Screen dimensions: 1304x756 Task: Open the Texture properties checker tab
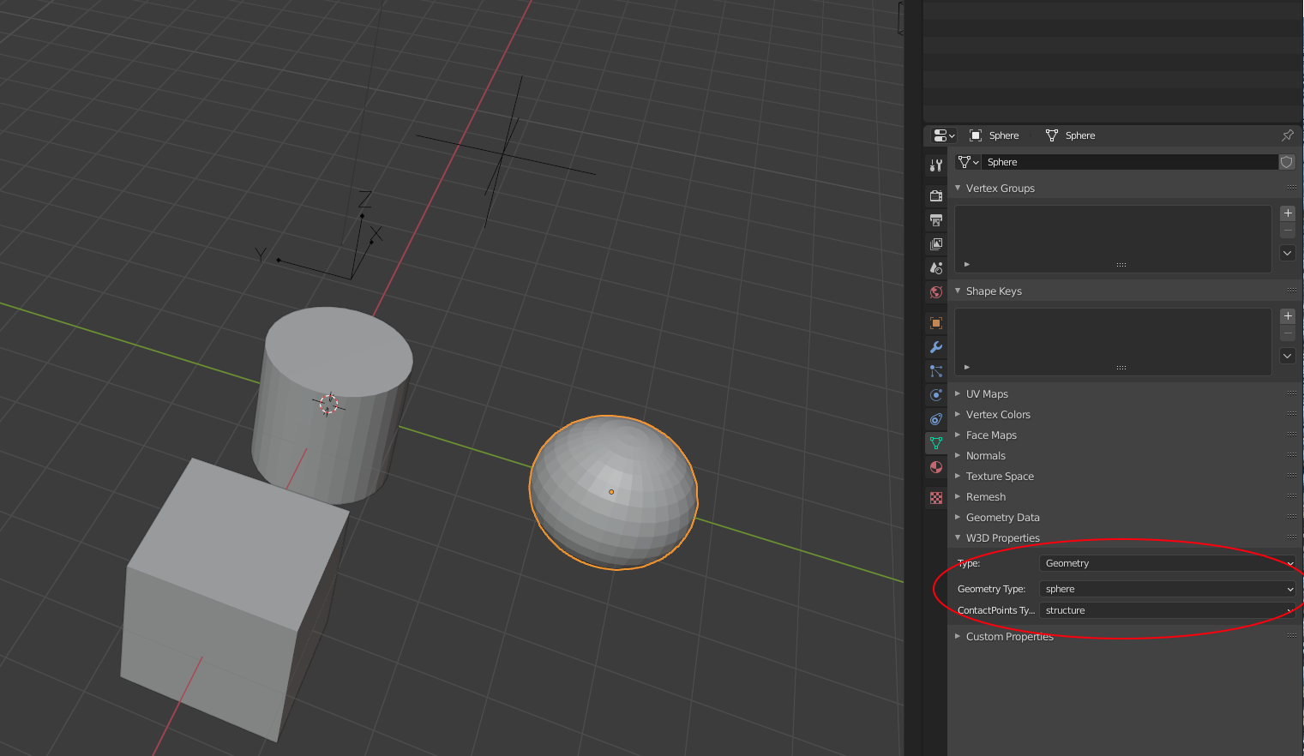pyautogui.click(x=936, y=498)
